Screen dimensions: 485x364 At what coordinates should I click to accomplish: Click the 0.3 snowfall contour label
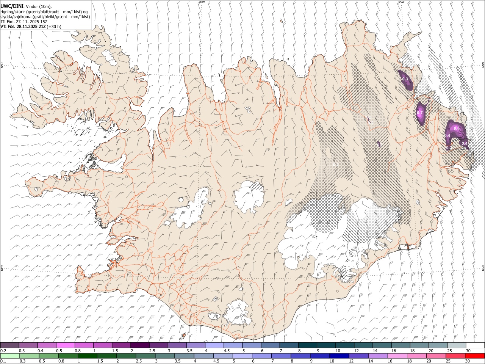pyautogui.click(x=405, y=79)
